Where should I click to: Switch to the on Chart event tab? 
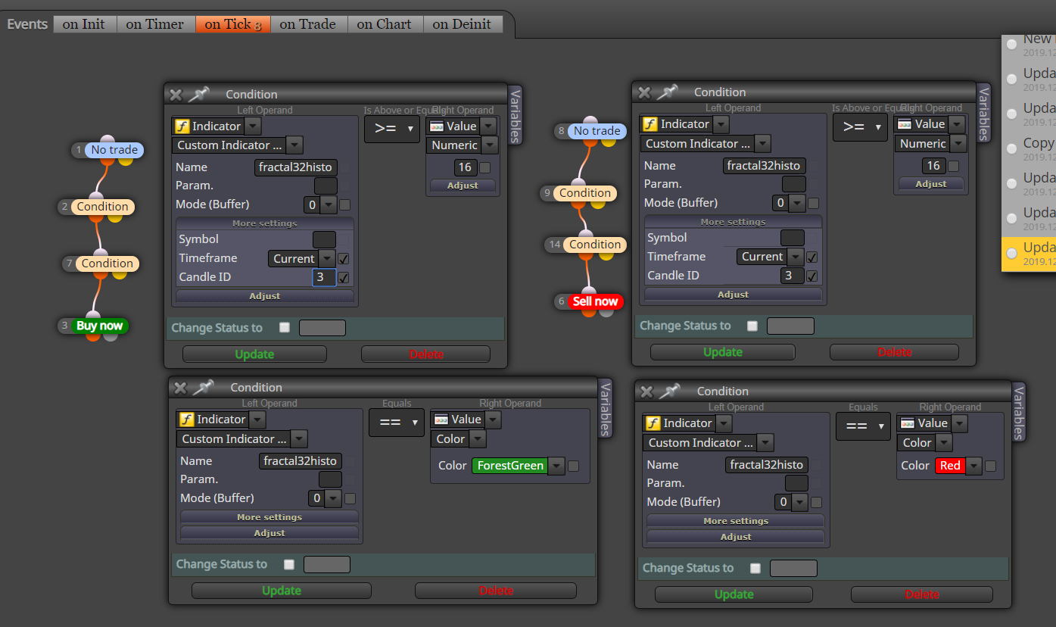point(385,24)
